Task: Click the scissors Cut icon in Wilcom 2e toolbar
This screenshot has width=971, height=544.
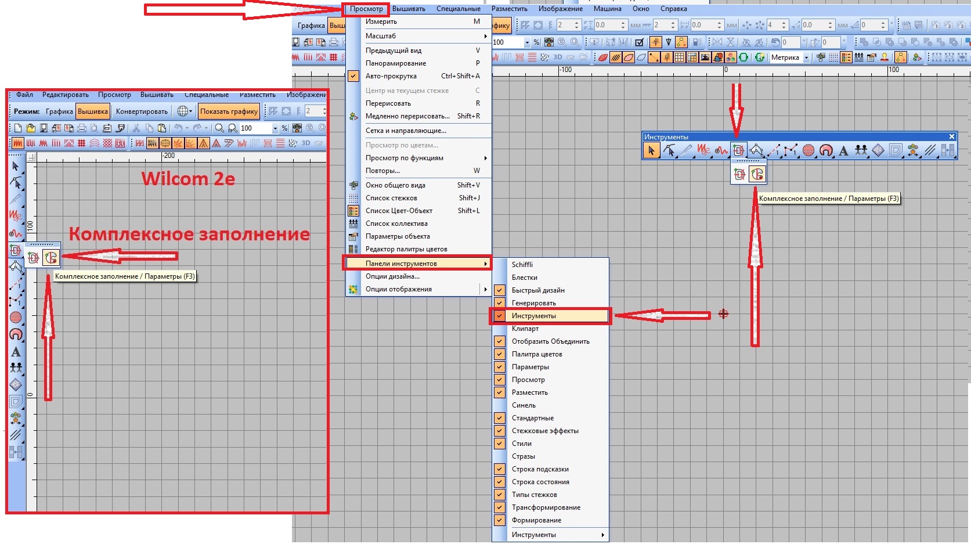Action: 136,128
